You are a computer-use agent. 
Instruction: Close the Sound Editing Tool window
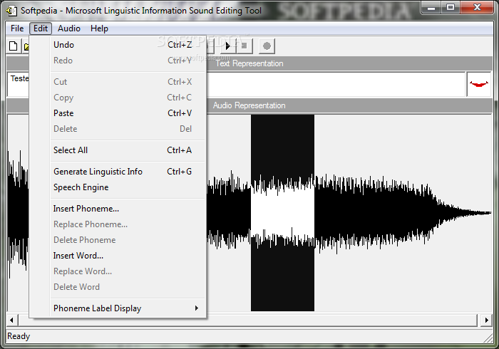[477, 8]
